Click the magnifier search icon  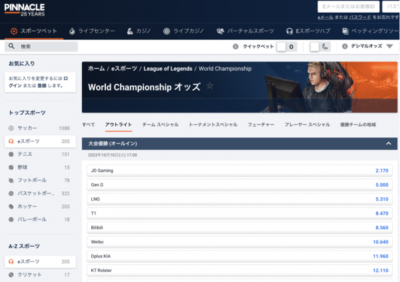tap(11, 46)
